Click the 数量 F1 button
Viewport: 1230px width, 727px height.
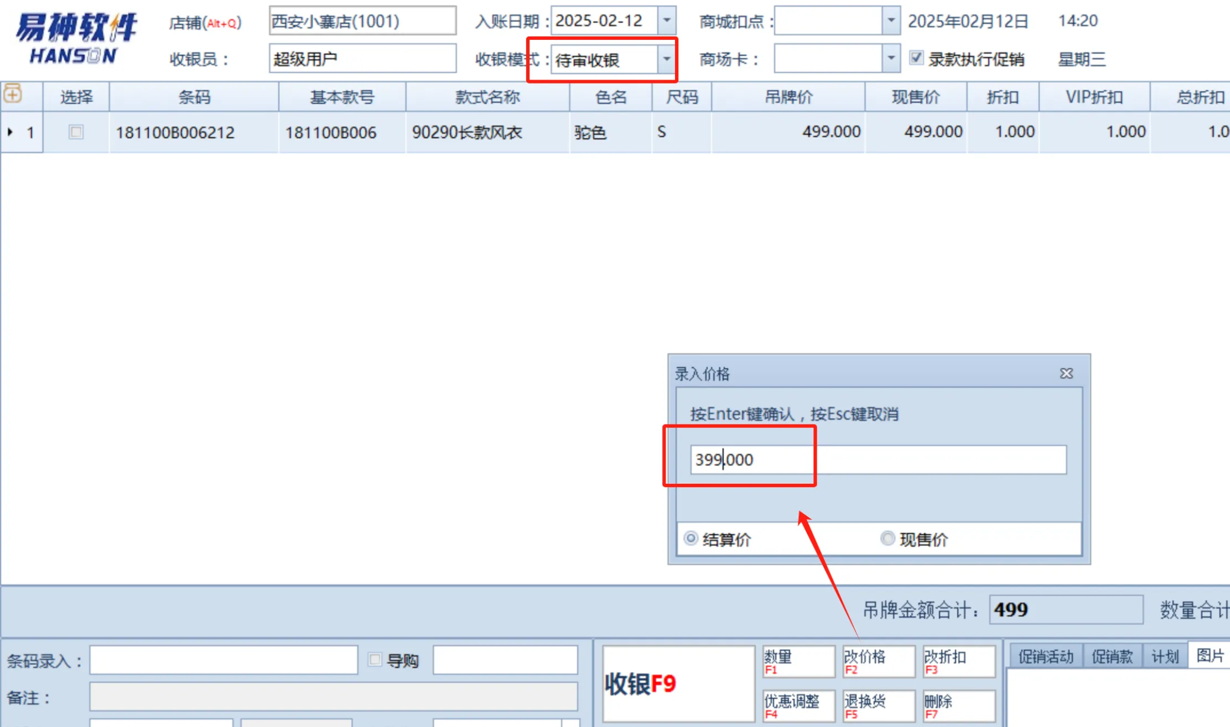click(798, 661)
